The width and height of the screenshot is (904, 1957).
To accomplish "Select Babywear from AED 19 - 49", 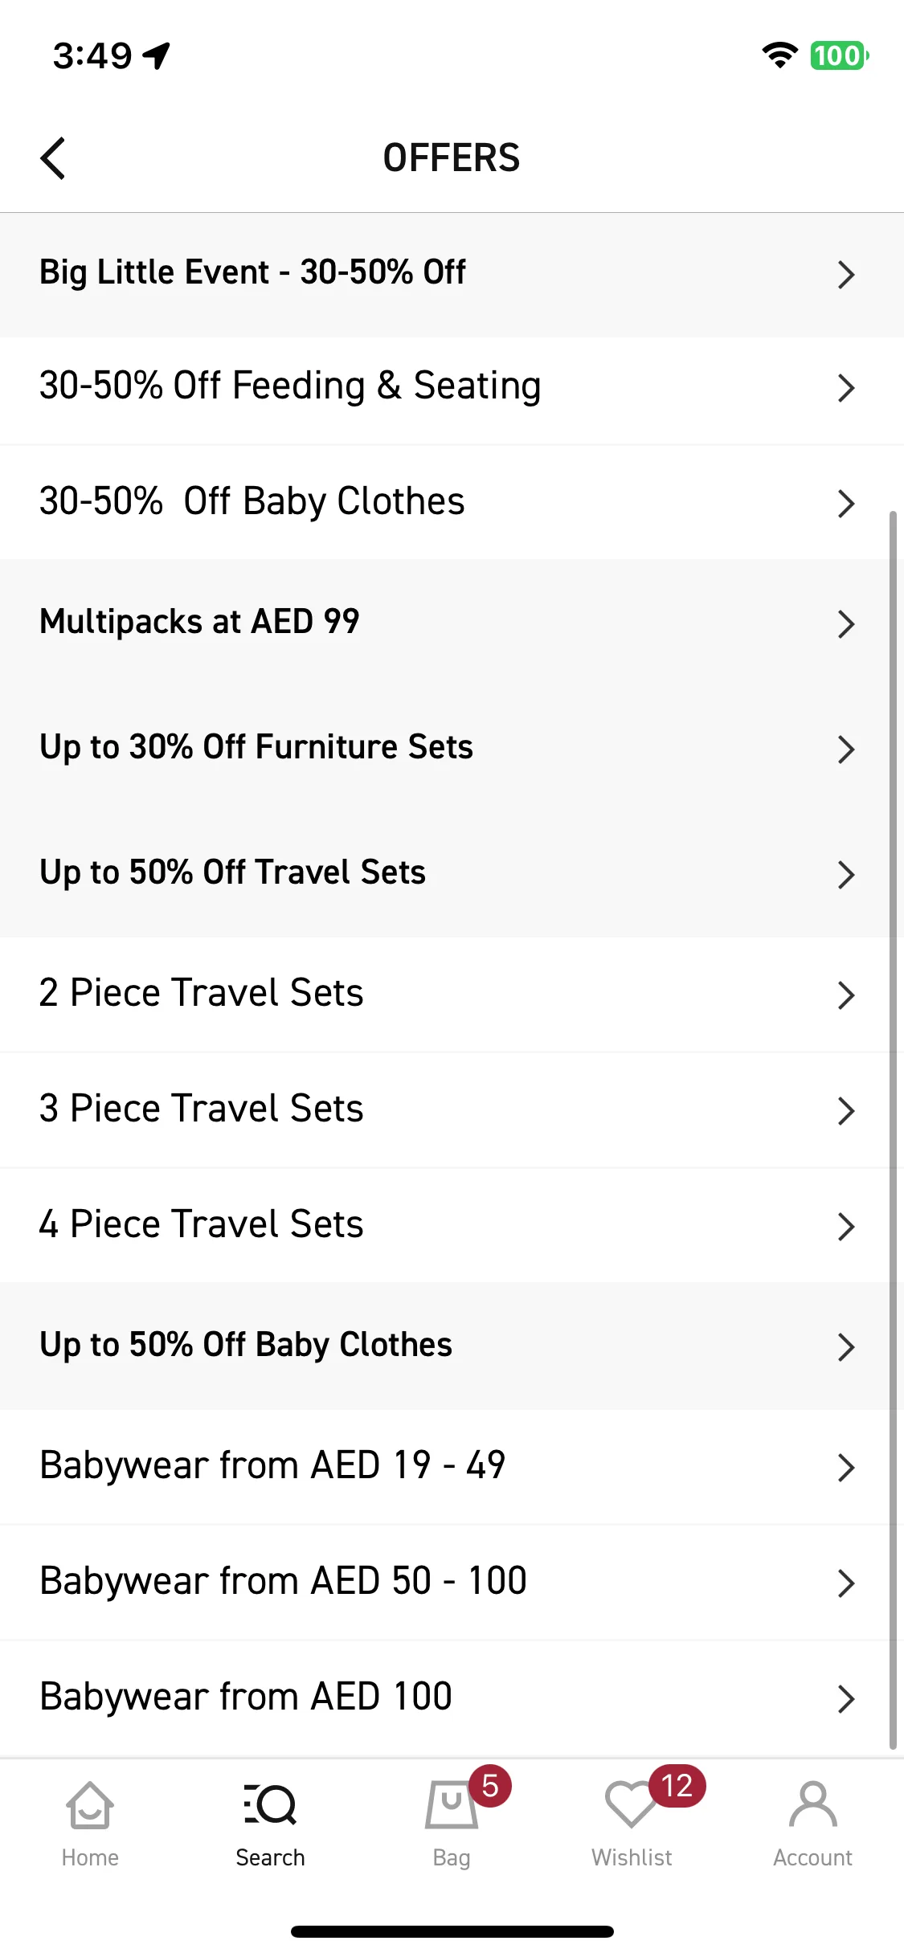I will pos(452,1467).
